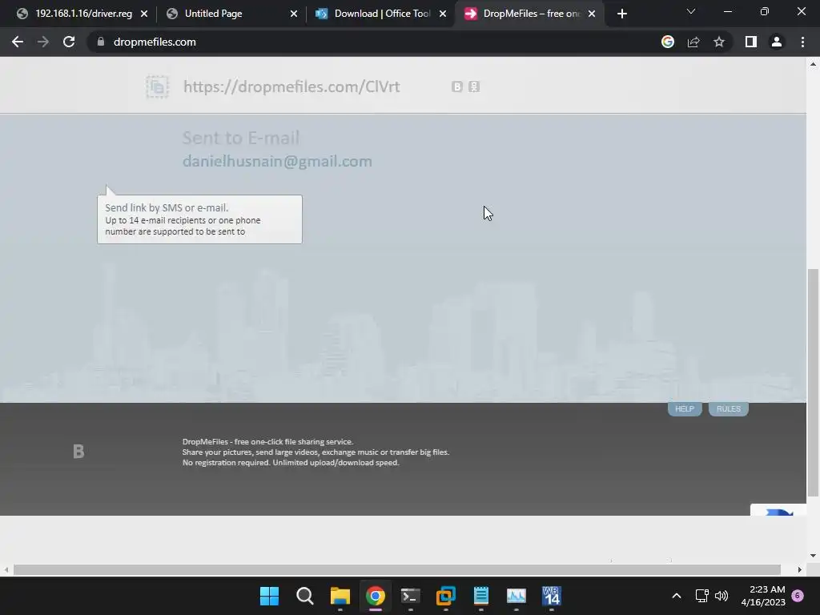Open the Windows Start menu
The width and height of the screenshot is (820, 615).
[x=269, y=596]
